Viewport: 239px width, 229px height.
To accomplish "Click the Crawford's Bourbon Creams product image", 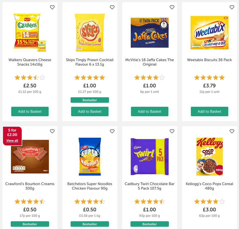I will click(x=30, y=156).
